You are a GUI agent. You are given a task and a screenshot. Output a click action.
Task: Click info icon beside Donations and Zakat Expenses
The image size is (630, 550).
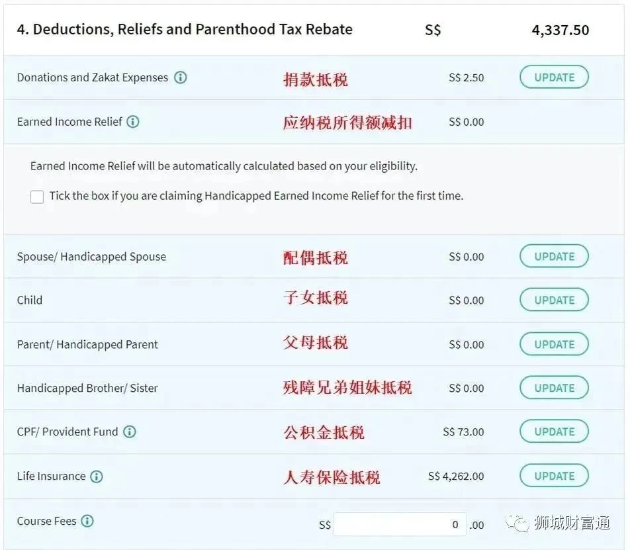pyautogui.click(x=181, y=77)
